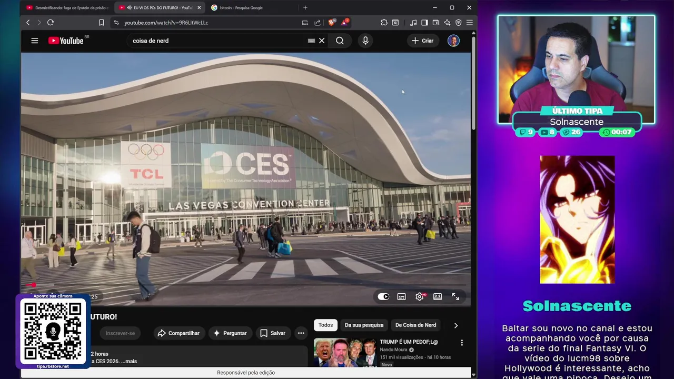Select the 'Da sua pesquisa' chip

364,325
